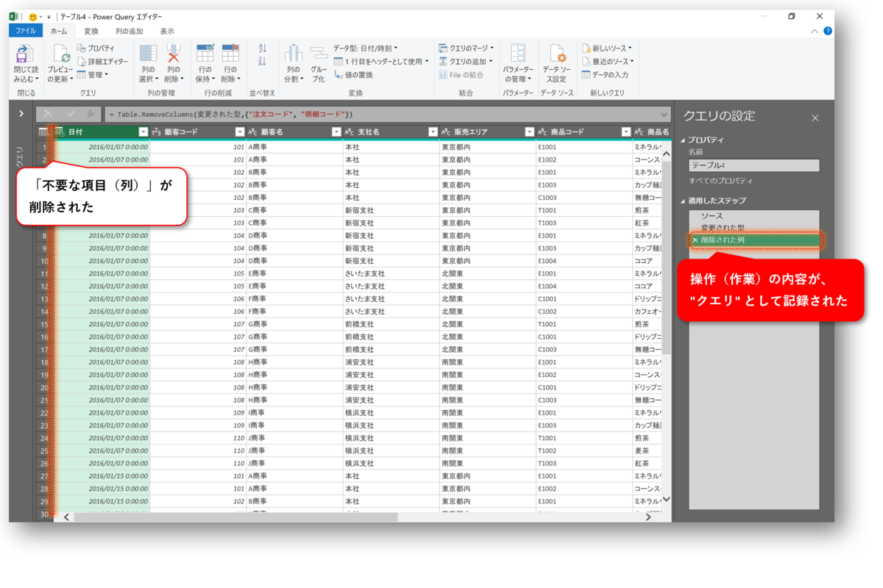Open the 顧客コード column filter dropdown
883x588 pixels.
click(240, 132)
